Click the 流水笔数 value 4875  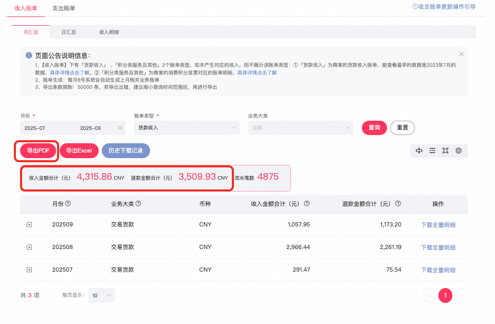(x=268, y=177)
